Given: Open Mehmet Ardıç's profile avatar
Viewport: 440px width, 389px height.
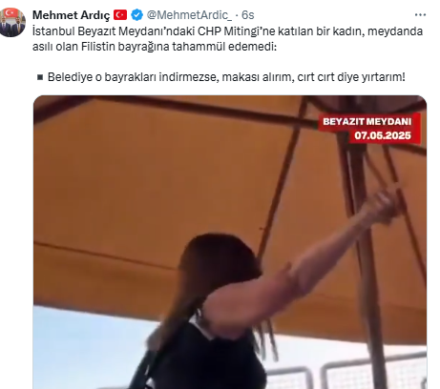Looking at the screenshot, I should (12, 22).
